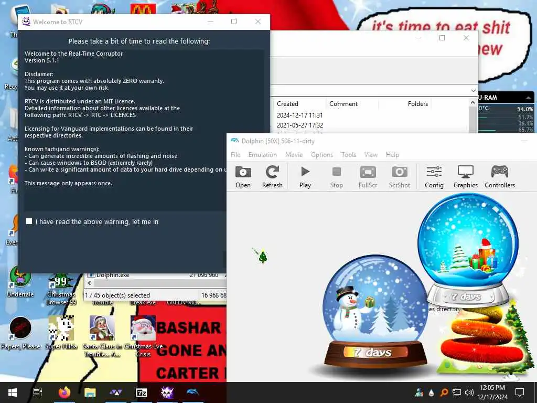Open the View menu in Dolphin
This screenshot has width=537, height=403.
pyautogui.click(x=371, y=155)
